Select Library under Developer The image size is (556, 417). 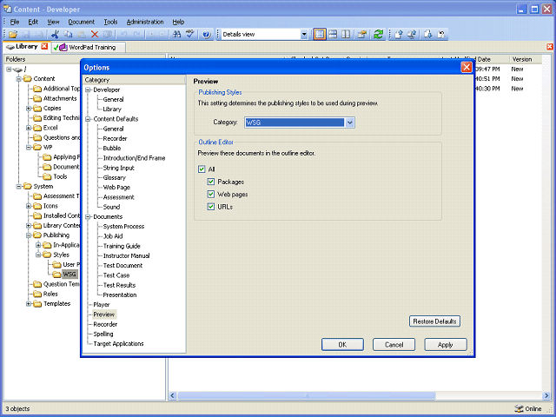(112, 109)
